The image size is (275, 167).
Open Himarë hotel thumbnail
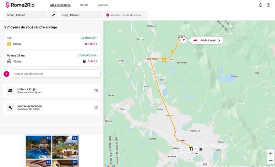tap(65, 147)
